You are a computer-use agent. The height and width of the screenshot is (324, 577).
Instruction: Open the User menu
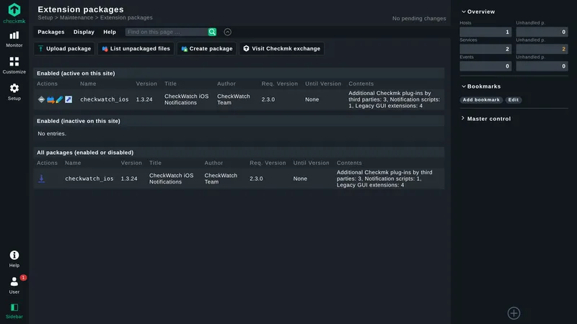click(14, 285)
